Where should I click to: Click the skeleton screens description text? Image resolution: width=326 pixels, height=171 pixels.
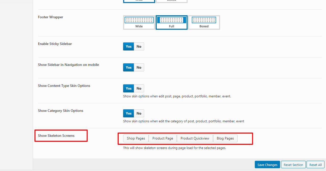click(x=174, y=148)
